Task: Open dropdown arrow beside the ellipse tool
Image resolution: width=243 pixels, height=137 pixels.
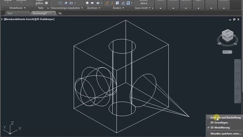Action: (102, 3)
